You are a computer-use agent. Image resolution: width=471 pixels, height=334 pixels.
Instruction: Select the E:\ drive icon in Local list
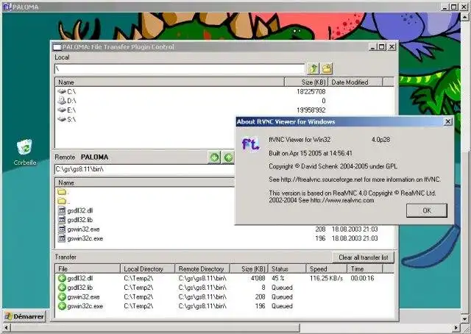(62, 110)
